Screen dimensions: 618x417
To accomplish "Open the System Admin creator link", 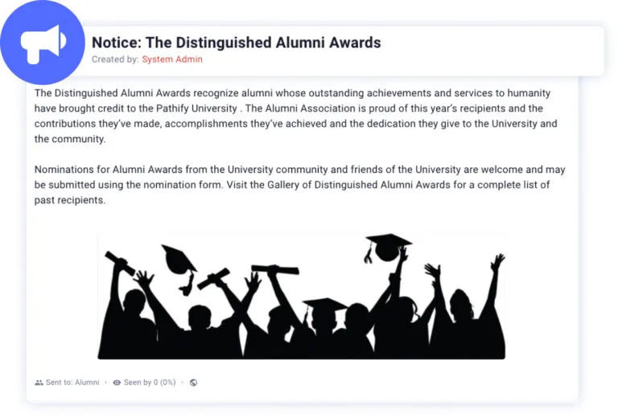I will [x=172, y=59].
